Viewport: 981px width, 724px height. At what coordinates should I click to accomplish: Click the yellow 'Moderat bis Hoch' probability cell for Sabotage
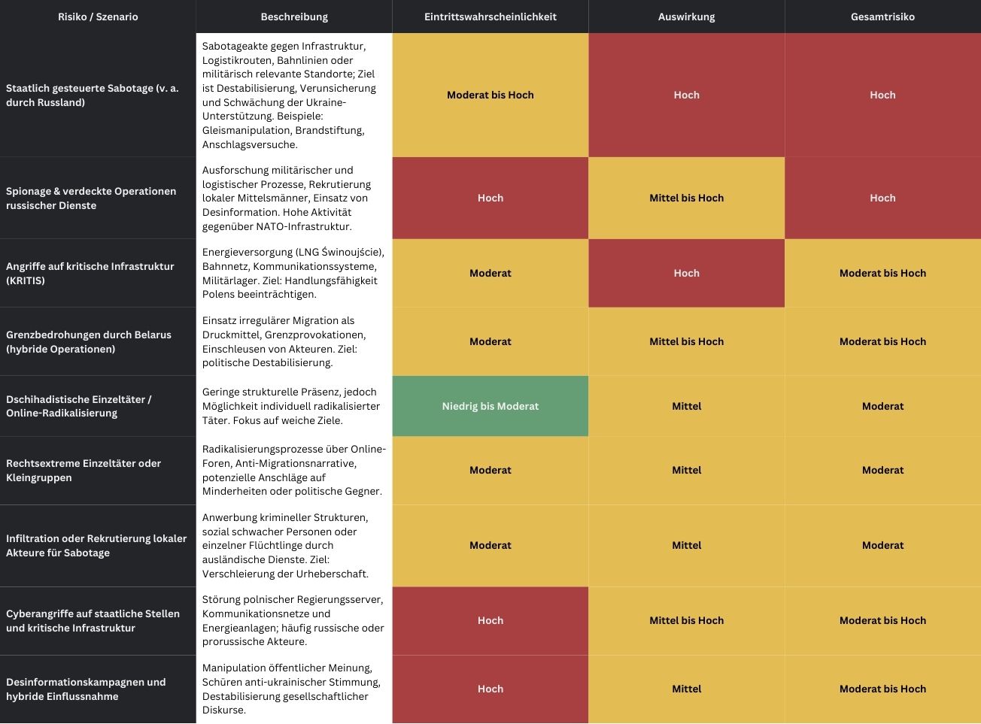490,95
